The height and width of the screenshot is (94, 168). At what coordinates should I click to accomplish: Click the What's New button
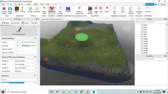[150, 4]
